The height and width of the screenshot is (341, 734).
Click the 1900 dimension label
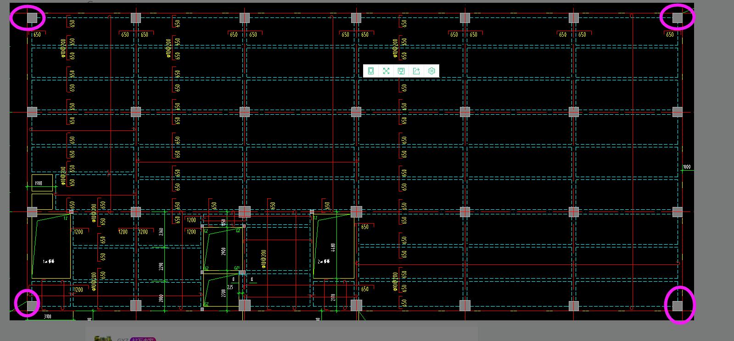pos(39,183)
